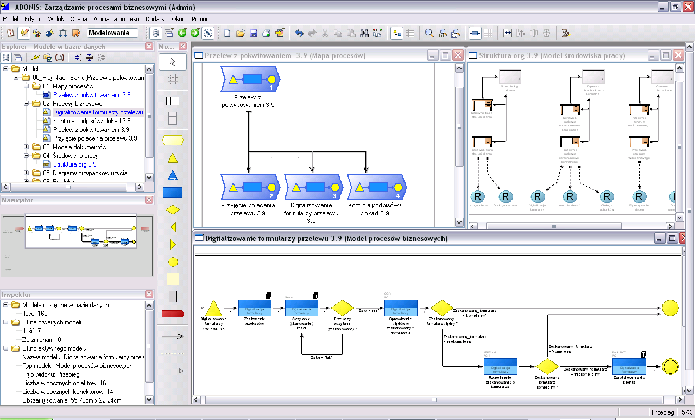Click the Analysis component icon in toolbar
The image size is (695, 420).
[36, 33]
